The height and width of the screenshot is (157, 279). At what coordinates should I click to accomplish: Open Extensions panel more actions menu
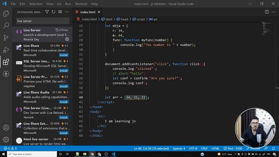(67, 12)
